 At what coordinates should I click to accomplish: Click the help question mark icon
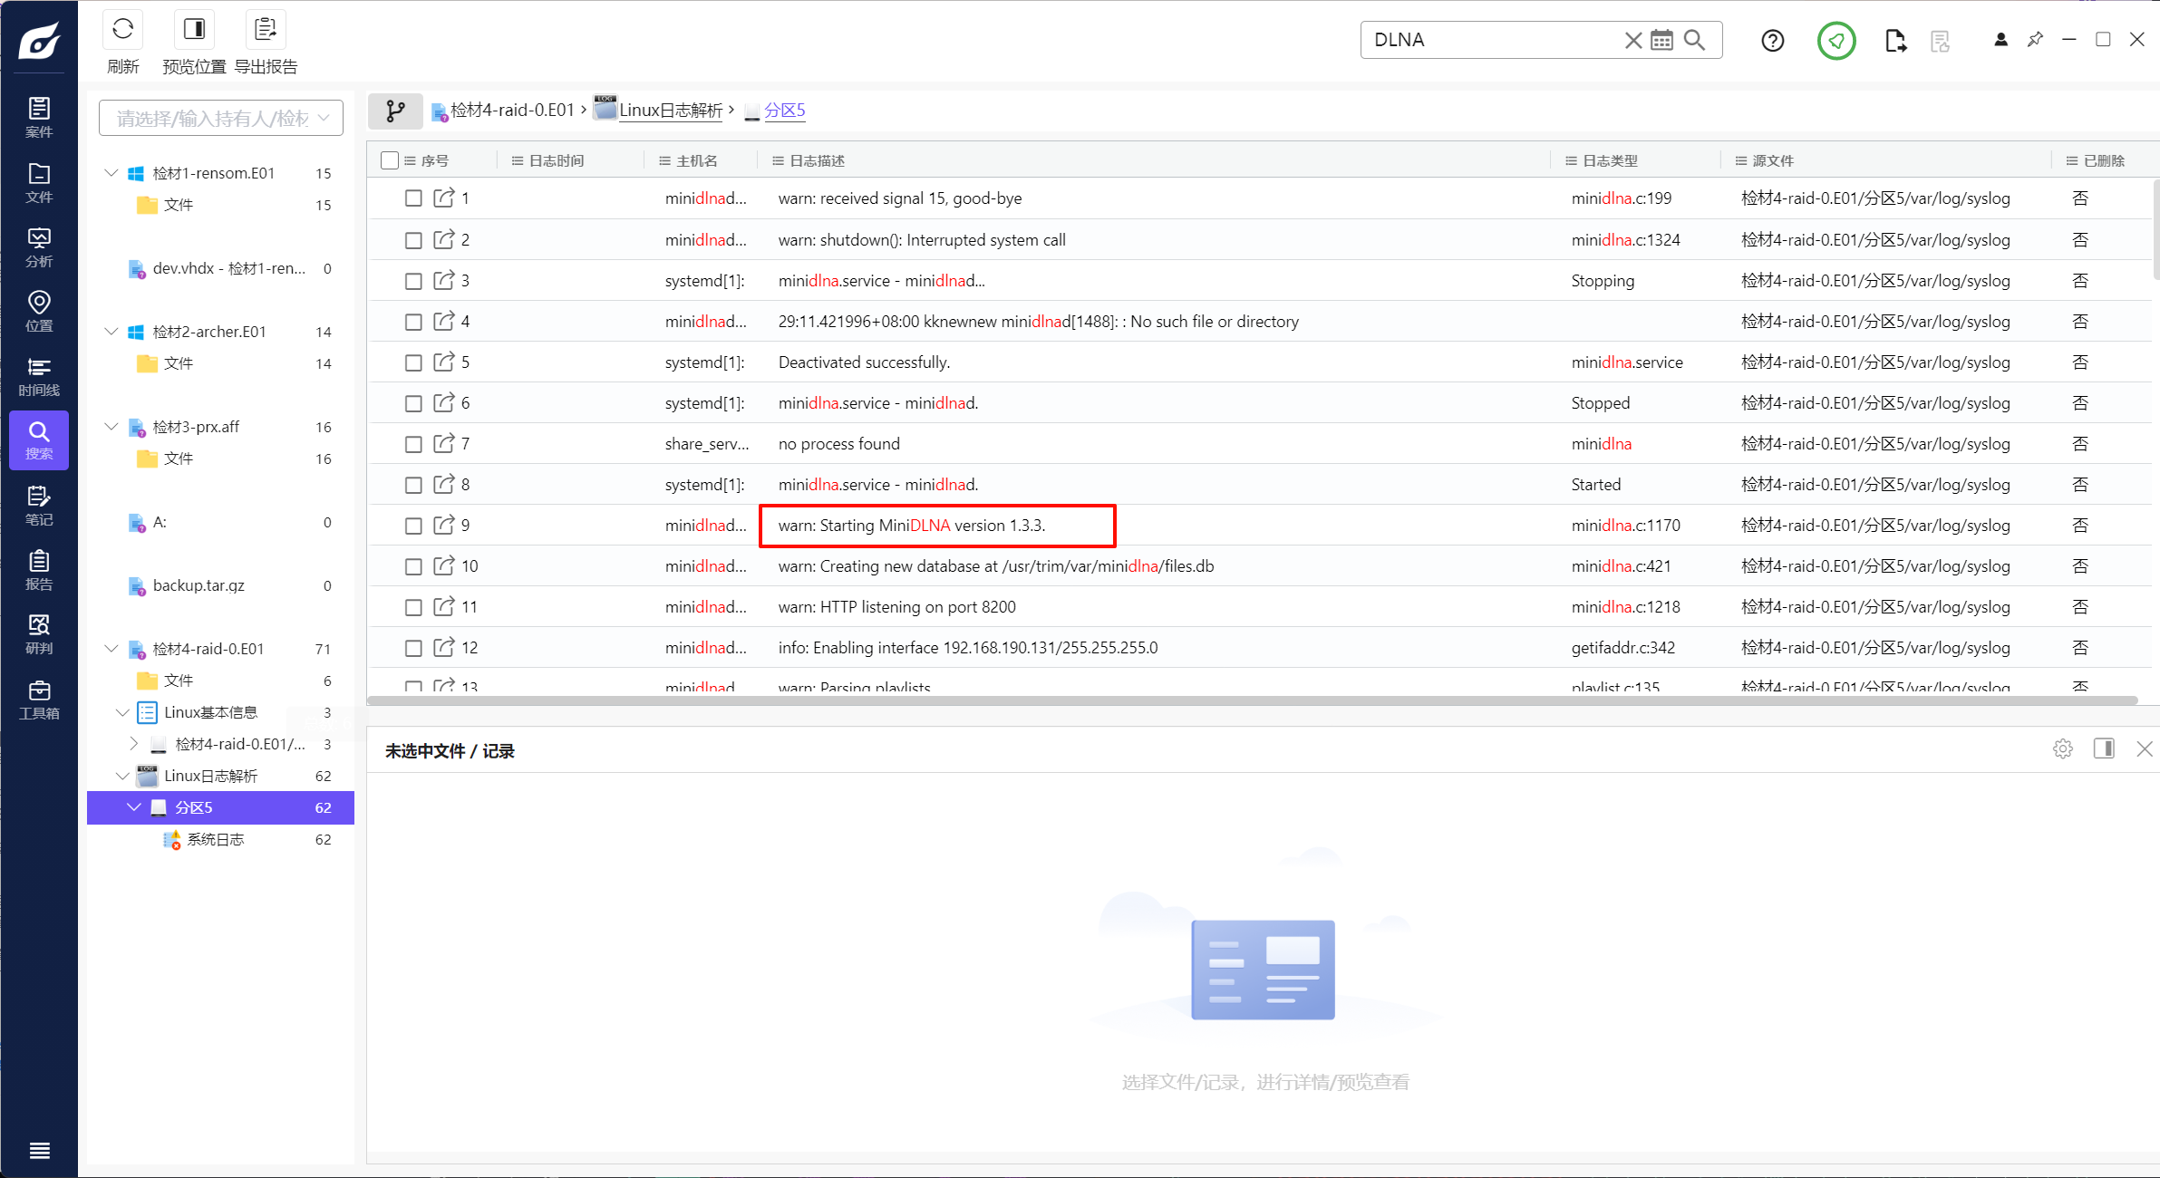tap(1772, 40)
